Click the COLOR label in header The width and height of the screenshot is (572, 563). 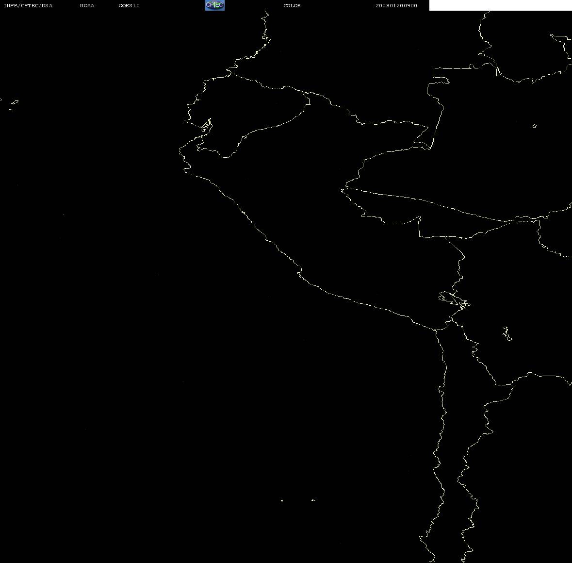pos(292,5)
